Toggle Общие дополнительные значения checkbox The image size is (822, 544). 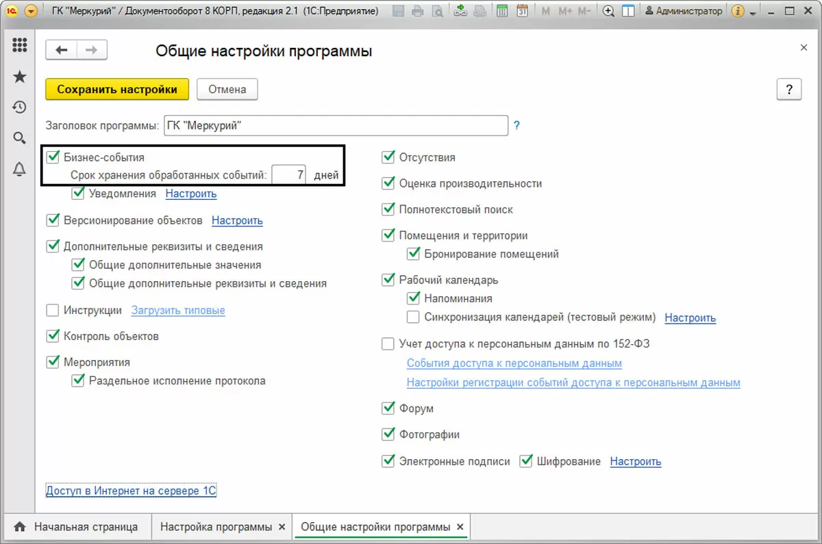coord(78,265)
